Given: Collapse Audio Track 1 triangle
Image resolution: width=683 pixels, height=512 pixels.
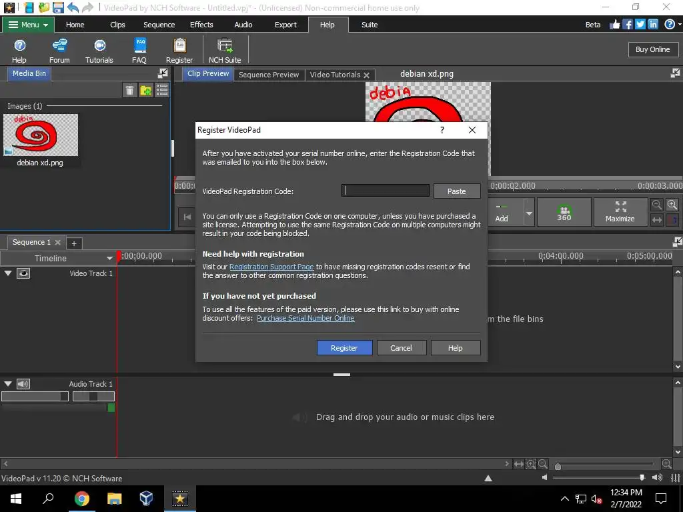Looking at the screenshot, I should coord(8,383).
